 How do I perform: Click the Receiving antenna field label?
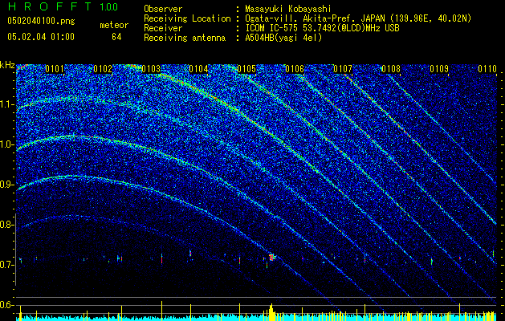point(185,38)
